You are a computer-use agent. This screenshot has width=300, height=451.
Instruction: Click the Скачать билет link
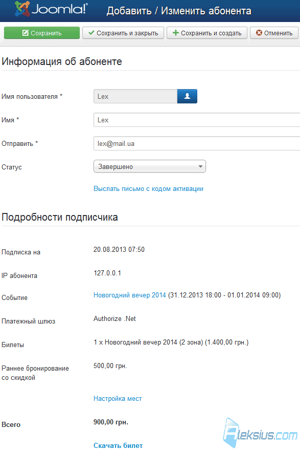[x=118, y=445]
